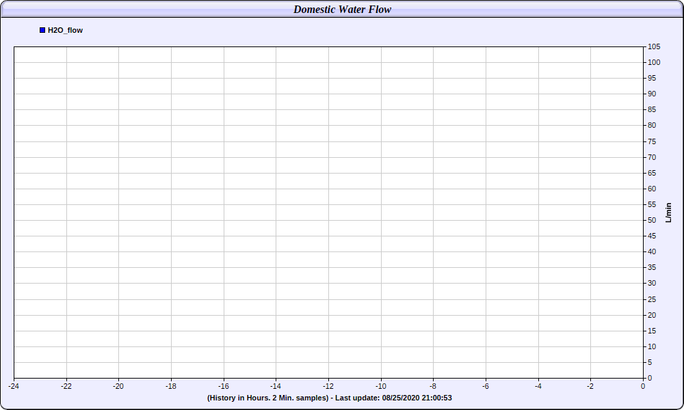Click the 65 value on flow axis
The height and width of the screenshot is (410, 684).
click(652, 173)
